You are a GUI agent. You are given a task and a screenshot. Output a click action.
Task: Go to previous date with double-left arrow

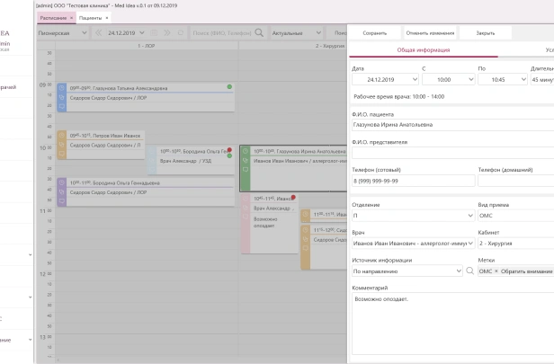click(x=98, y=32)
